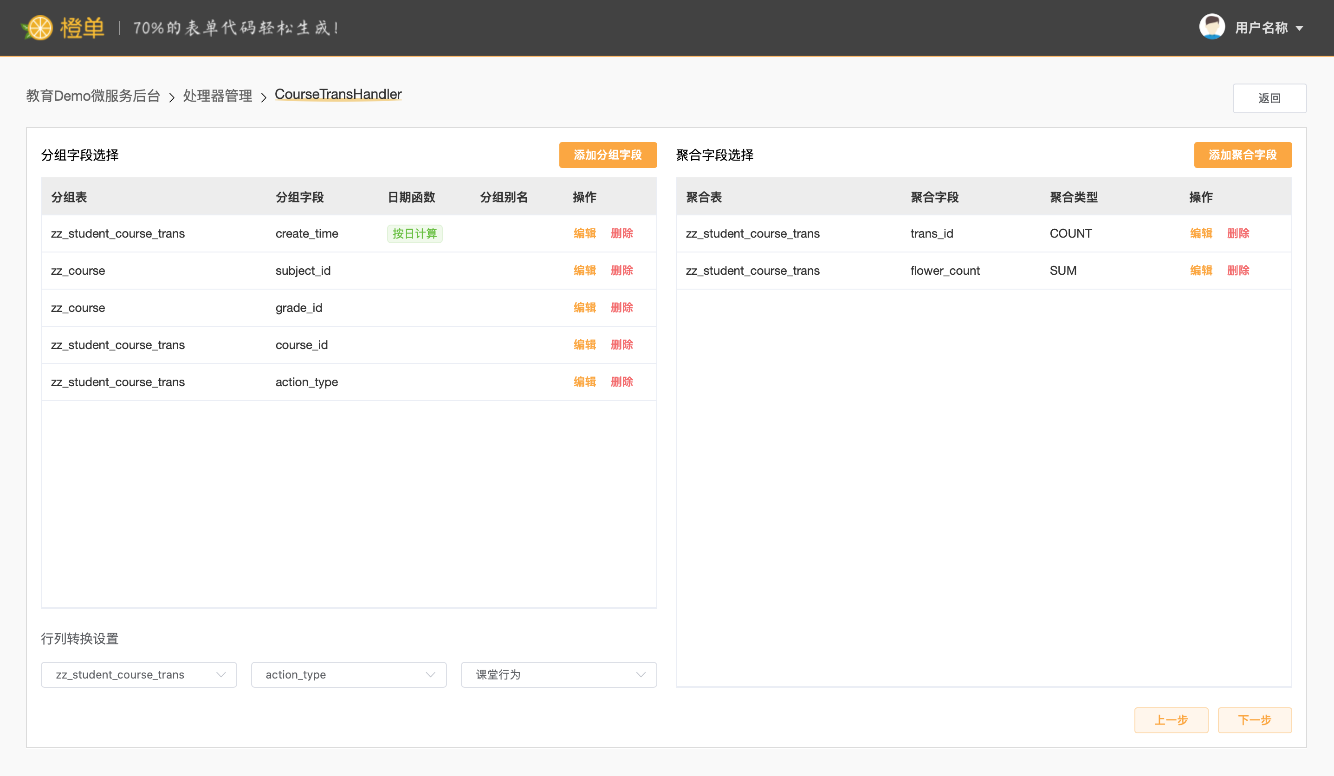Click the 分组字段 column header
Image resolution: width=1334 pixels, height=776 pixels.
point(300,197)
